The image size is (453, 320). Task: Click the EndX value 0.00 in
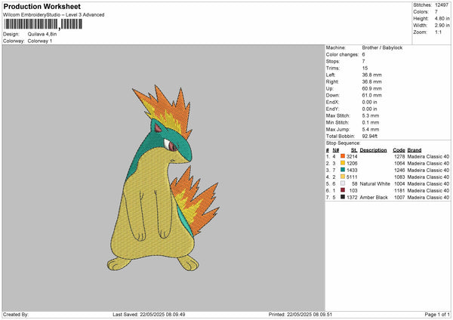point(369,102)
